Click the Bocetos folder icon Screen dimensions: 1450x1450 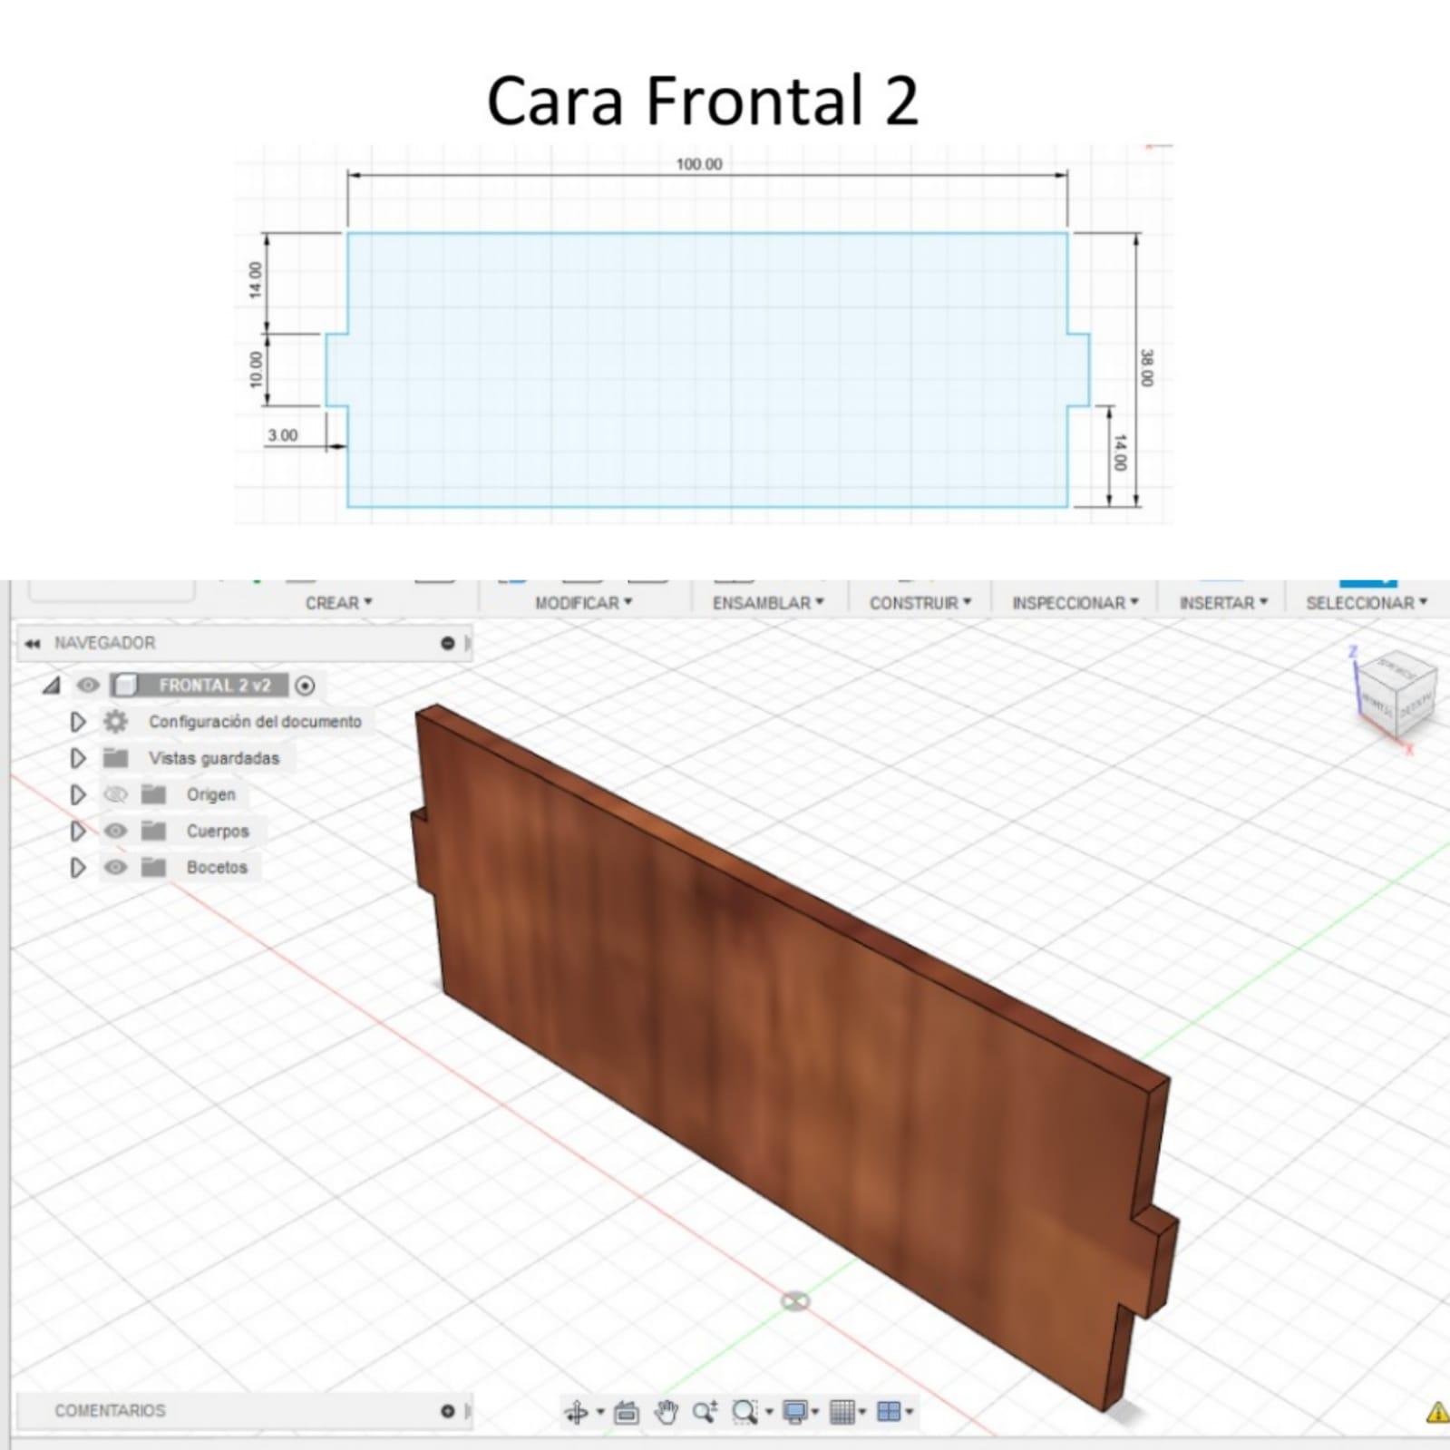153,867
